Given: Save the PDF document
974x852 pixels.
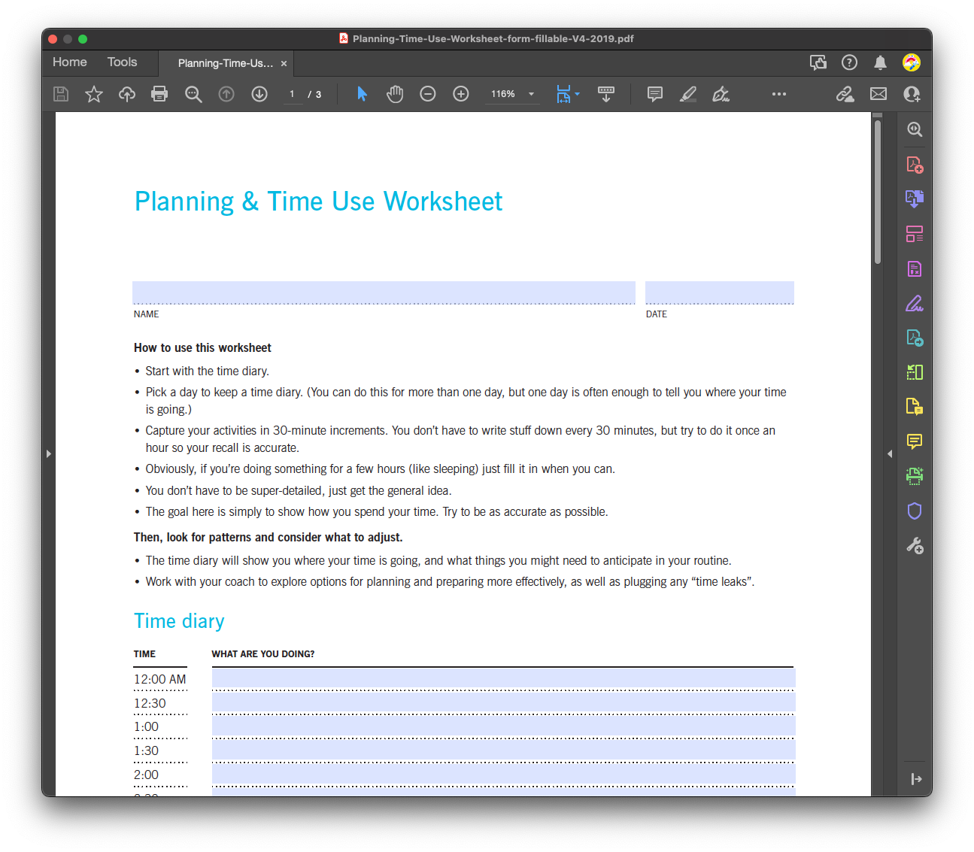Looking at the screenshot, I should click(61, 94).
